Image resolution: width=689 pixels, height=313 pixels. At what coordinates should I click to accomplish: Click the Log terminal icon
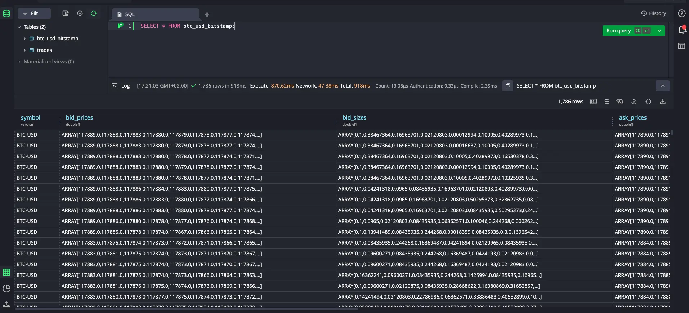(115, 86)
